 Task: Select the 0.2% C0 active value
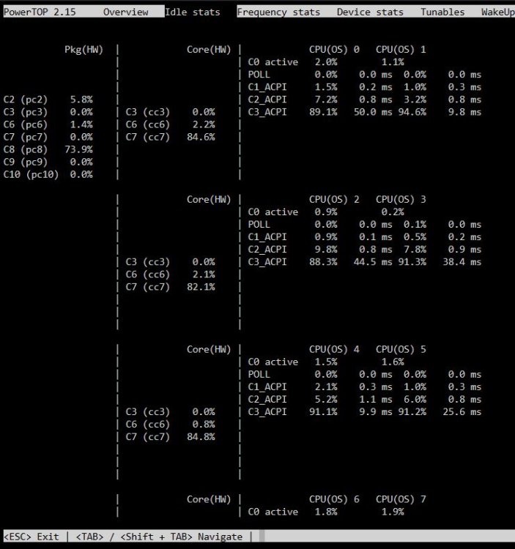(393, 212)
